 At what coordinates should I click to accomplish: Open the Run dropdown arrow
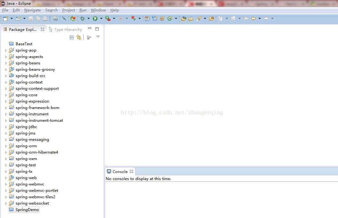pyautogui.click(x=101, y=18)
